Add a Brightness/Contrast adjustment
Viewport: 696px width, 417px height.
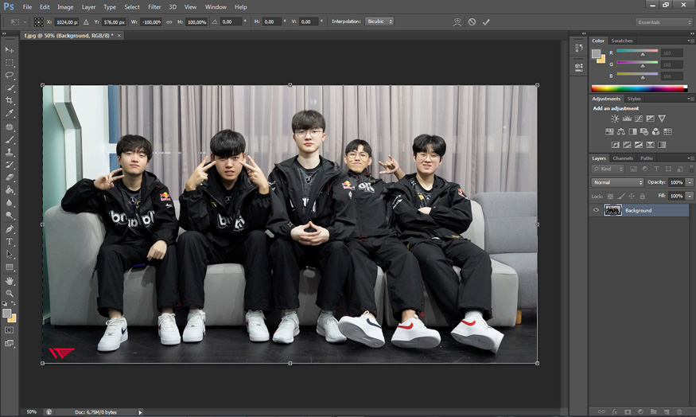pos(615,119)
